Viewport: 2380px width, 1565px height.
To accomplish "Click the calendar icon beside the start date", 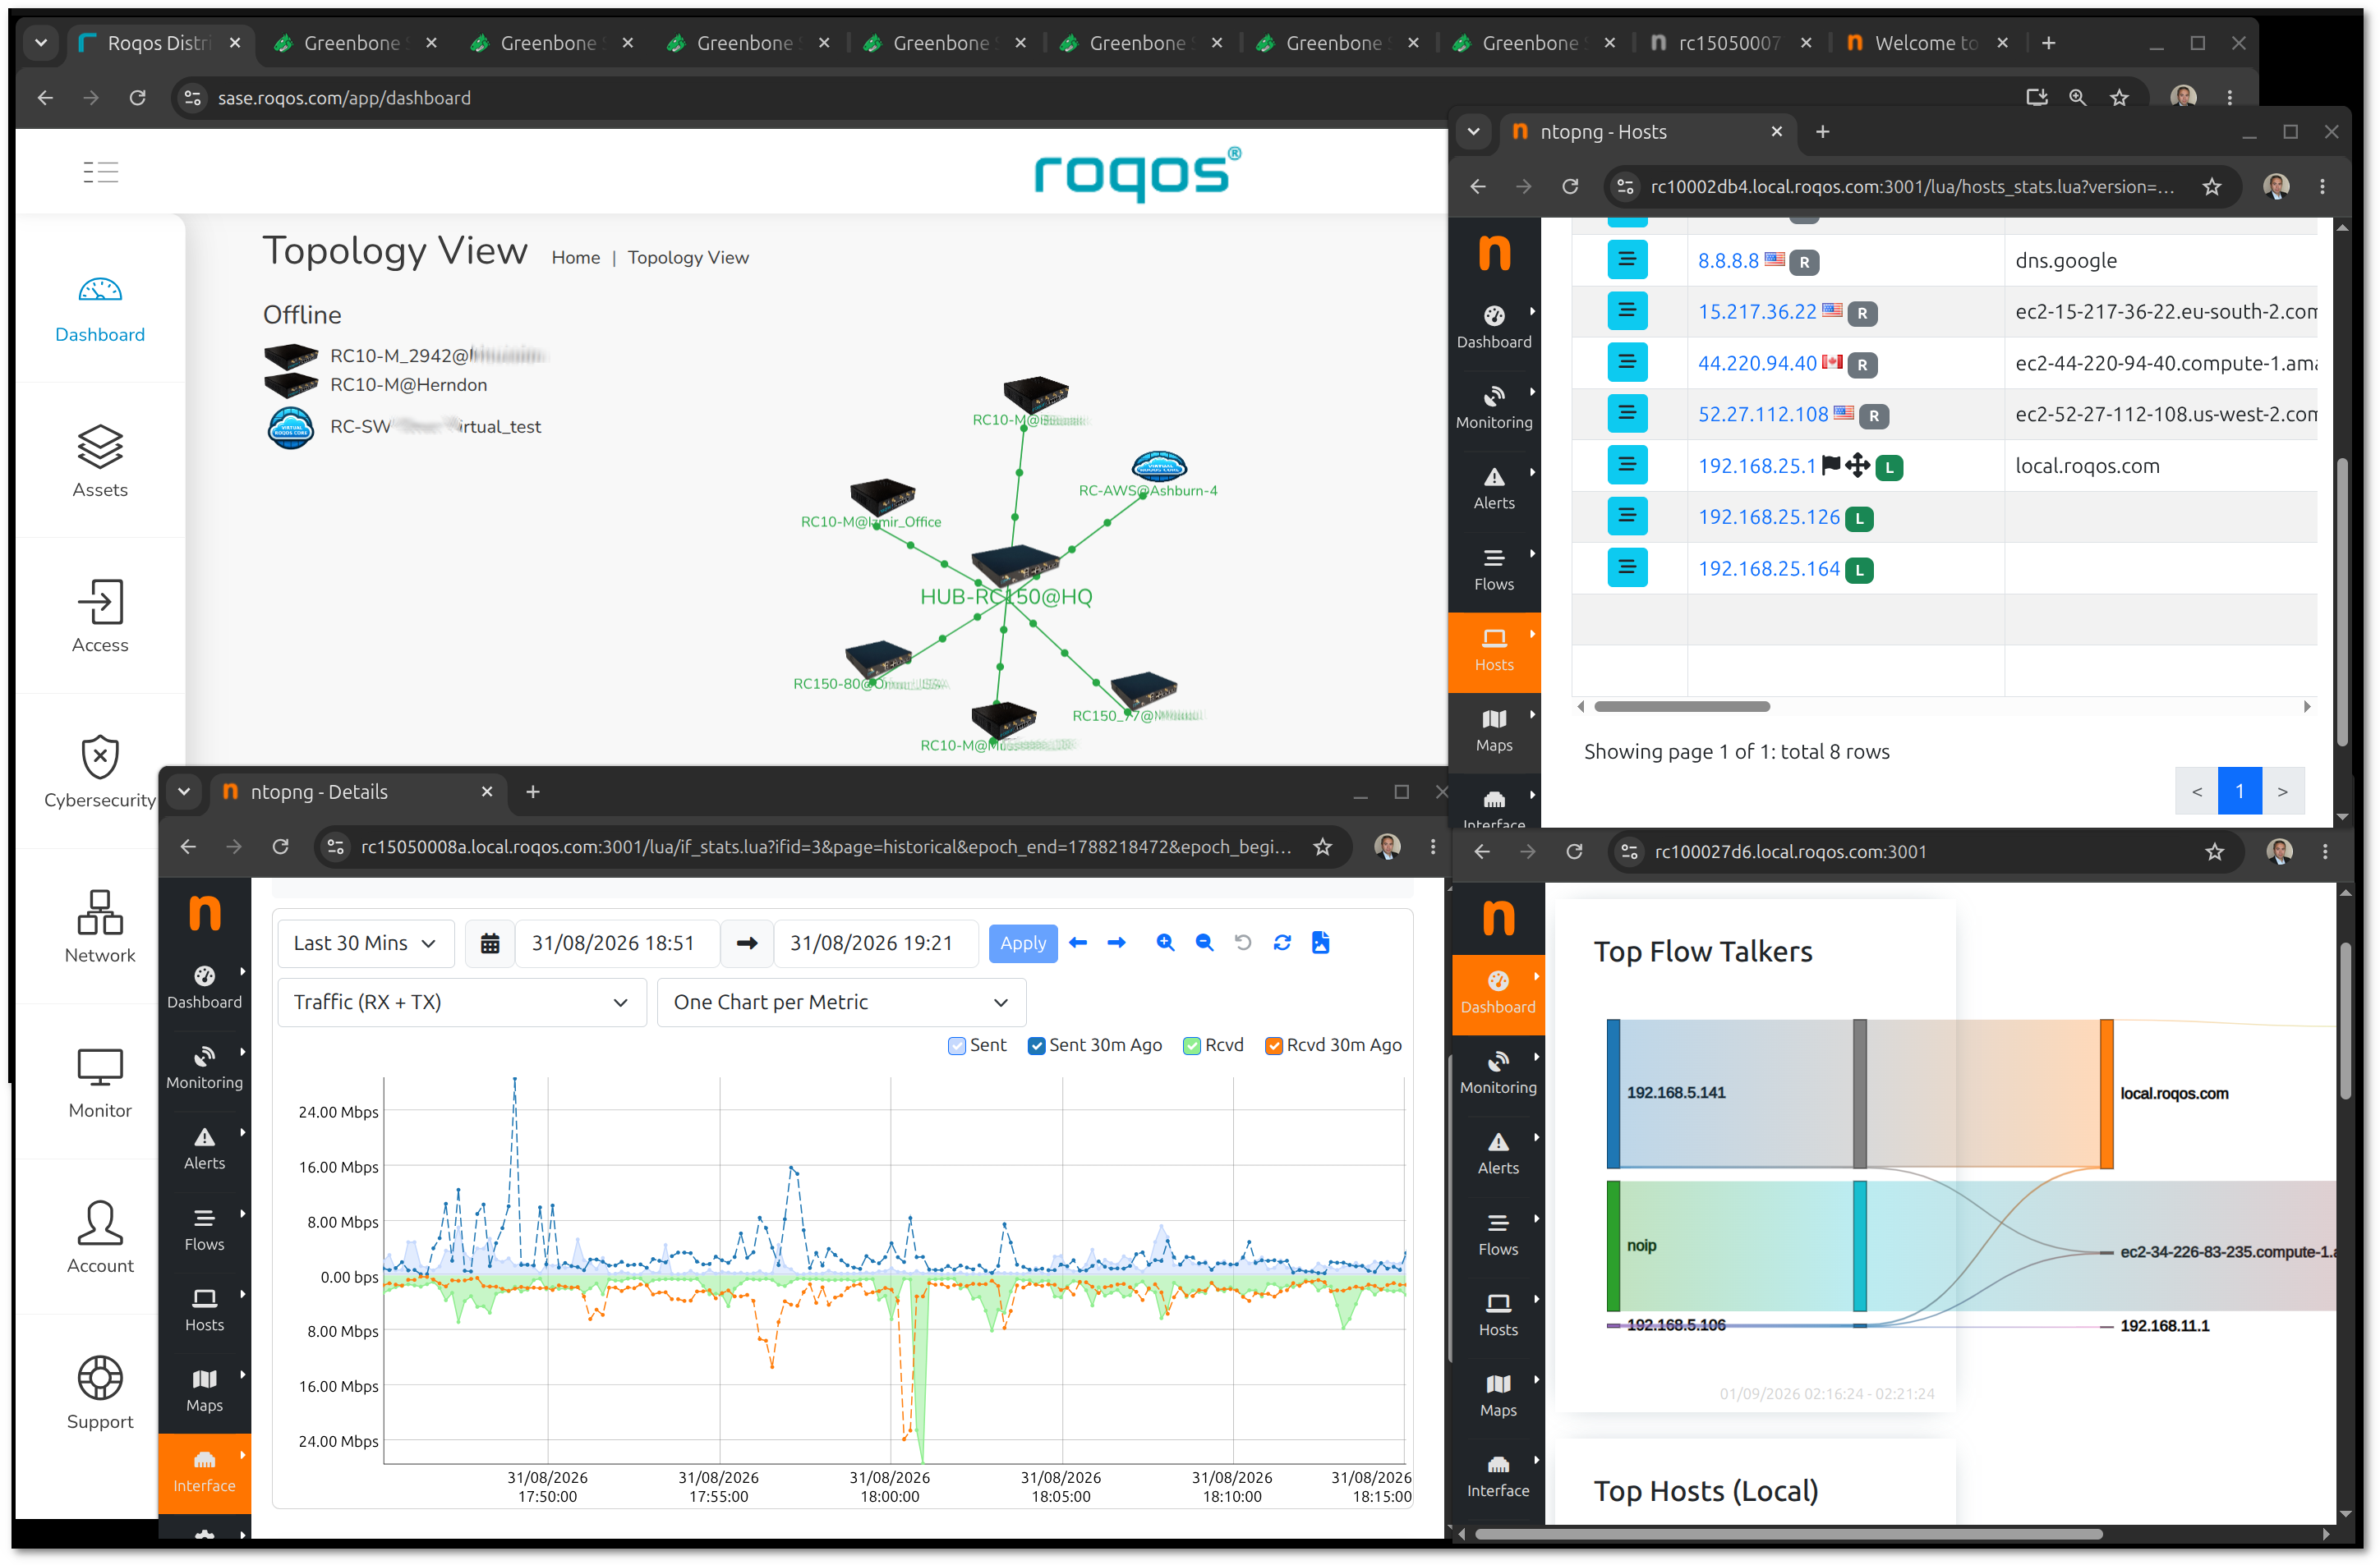I will [490, 943].
